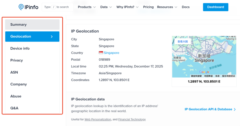Viewport: 240px width, 126px height.
Task: Click the Geolocation chevron arrow
Action: (52, 37)
